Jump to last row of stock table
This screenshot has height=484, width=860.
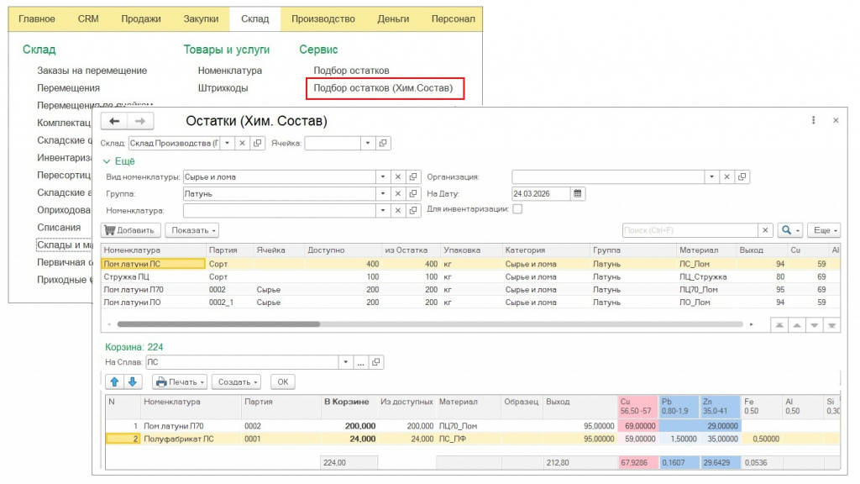(x=832, y=324)
